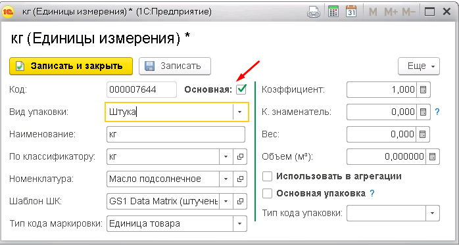
Task: Open the calendar icon in title bar
Action: tap(350, 12)
